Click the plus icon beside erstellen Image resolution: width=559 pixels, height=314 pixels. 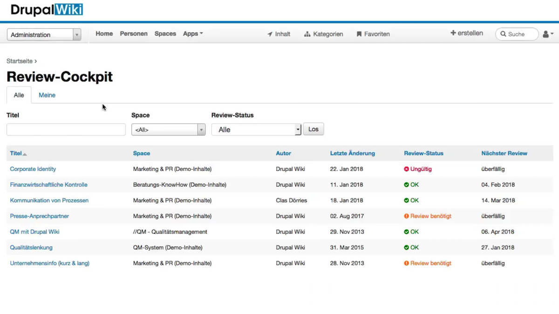[x=453, y=33]
